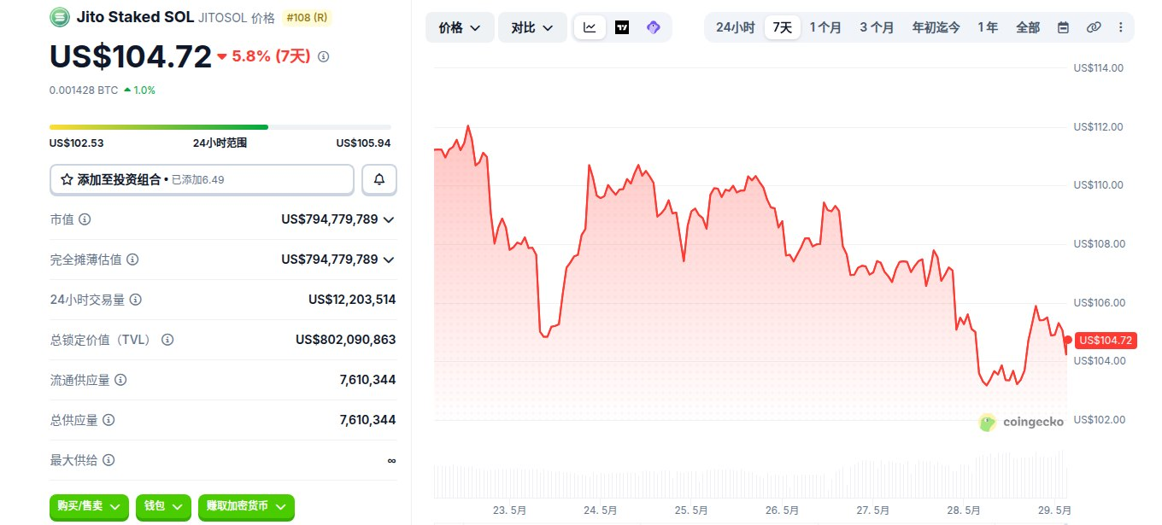Show info tooltip for 总锁定价值 (TVL)

[167, 340]
